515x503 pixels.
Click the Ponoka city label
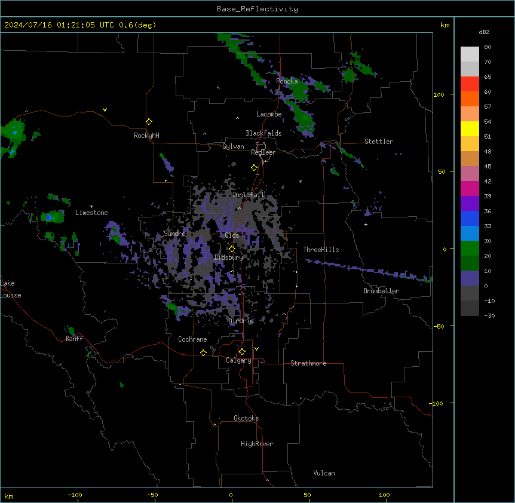pos(287,81)
